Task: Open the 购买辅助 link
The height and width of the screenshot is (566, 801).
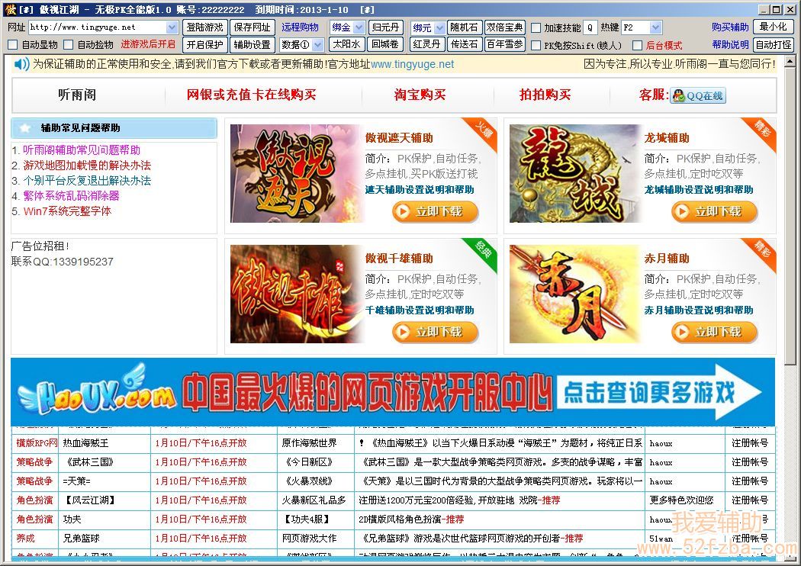Action: click(731, 27)
